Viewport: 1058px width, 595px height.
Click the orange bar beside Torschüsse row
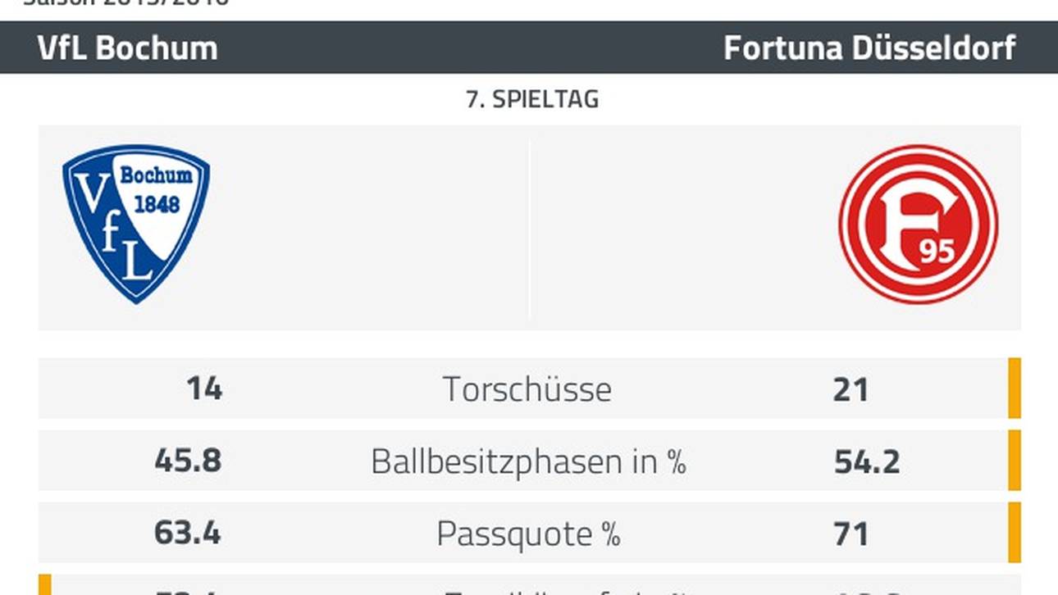[1015, 388]
